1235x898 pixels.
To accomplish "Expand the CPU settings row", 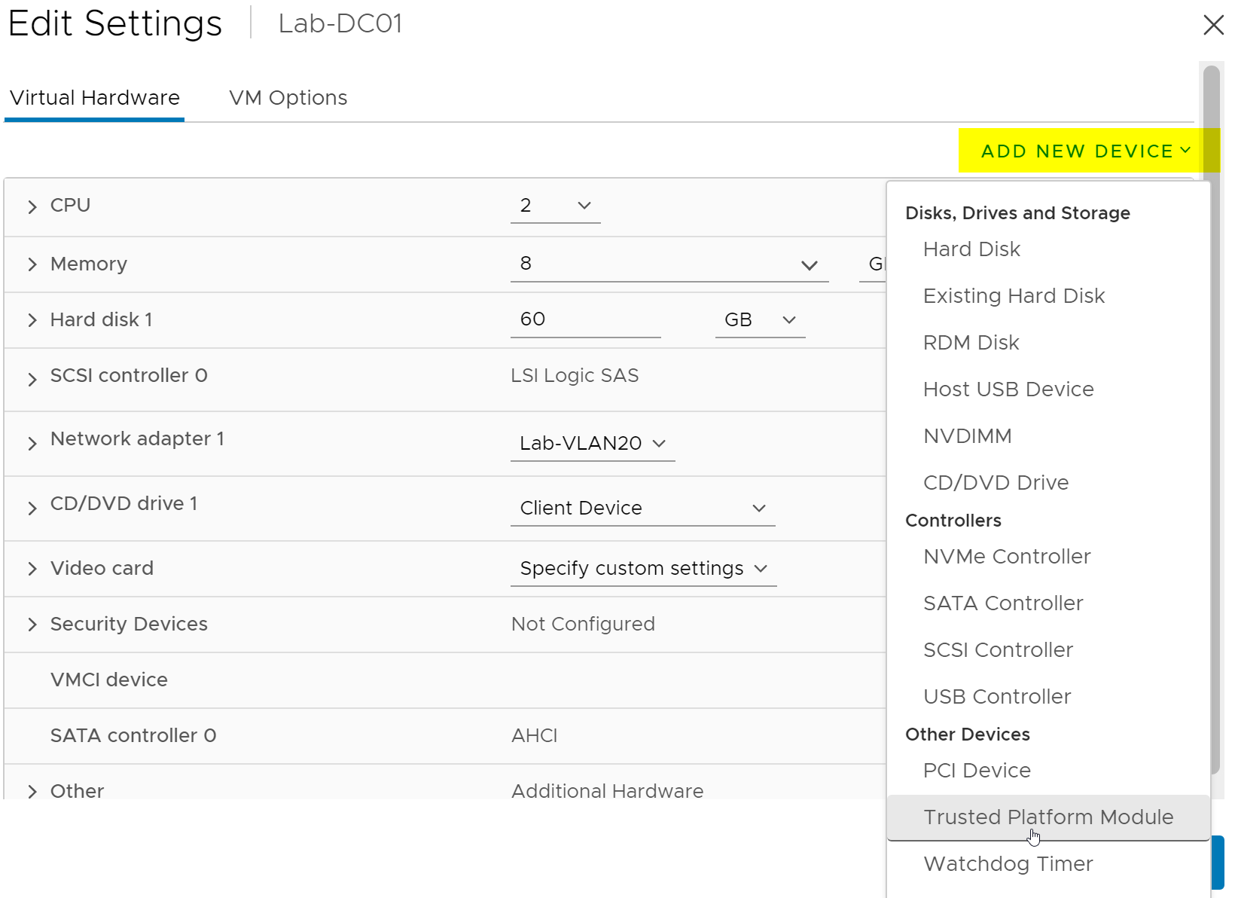I will pos(32,206).
